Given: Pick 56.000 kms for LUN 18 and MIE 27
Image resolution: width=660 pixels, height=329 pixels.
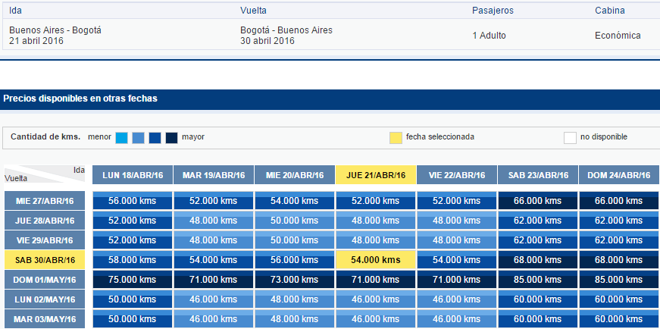Looking at the screenshot, I should [133, 201].
